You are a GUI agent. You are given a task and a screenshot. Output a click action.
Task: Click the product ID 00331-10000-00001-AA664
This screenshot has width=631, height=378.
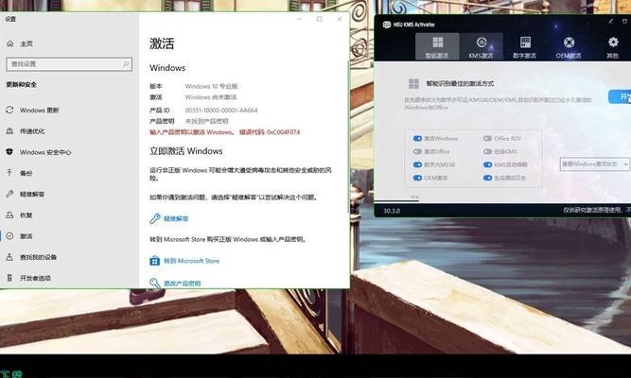point(221,111)
